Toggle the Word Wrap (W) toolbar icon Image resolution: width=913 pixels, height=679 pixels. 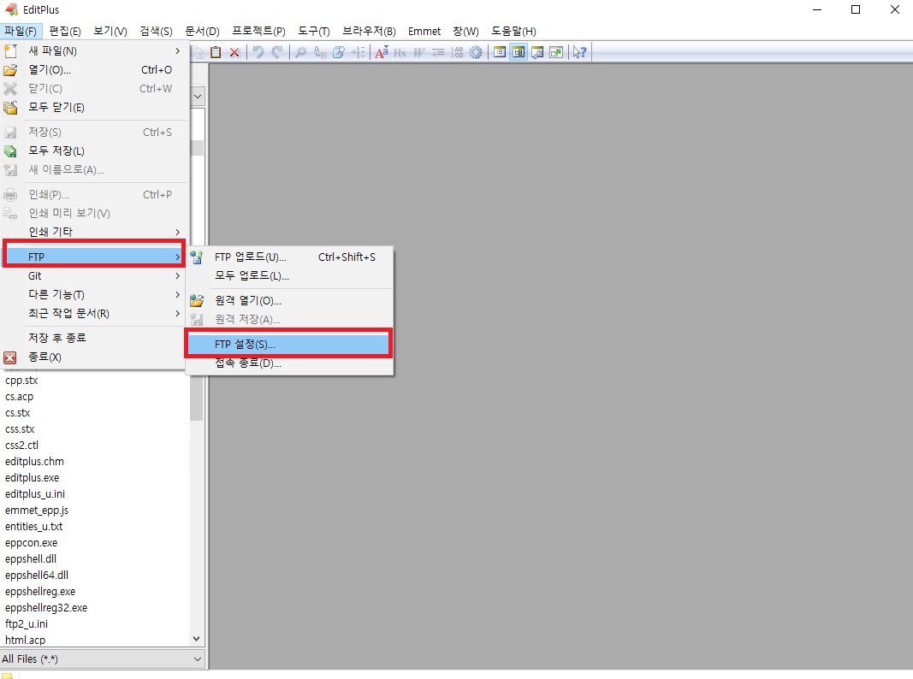tap(419, 52)
